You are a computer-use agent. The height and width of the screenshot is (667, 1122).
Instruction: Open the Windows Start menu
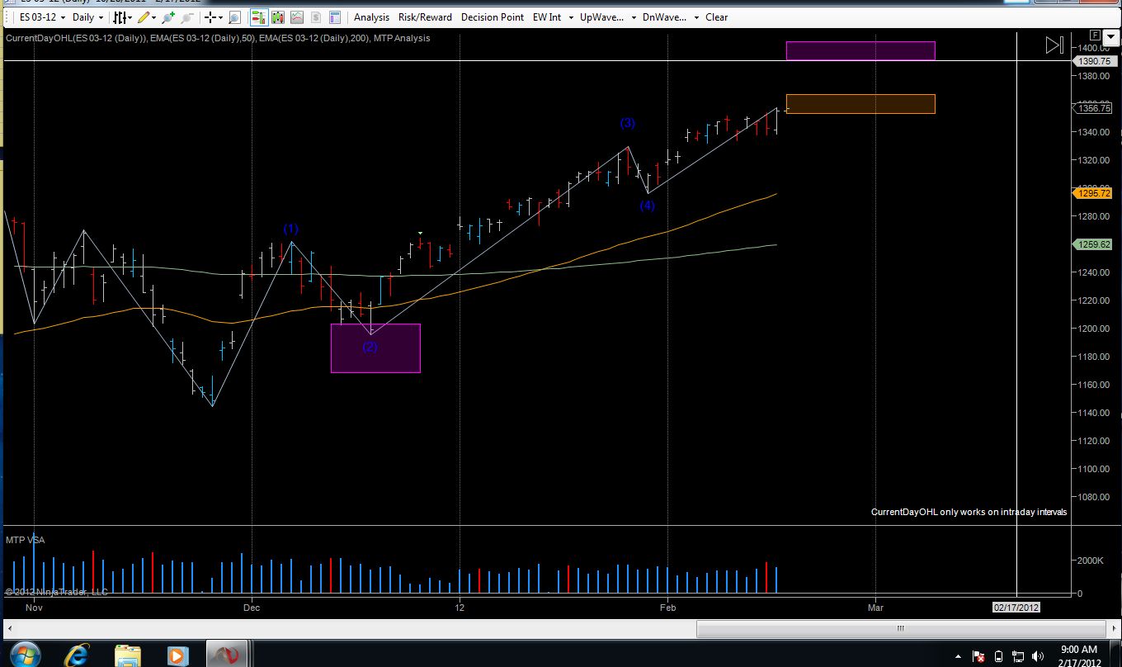point(25,655)
